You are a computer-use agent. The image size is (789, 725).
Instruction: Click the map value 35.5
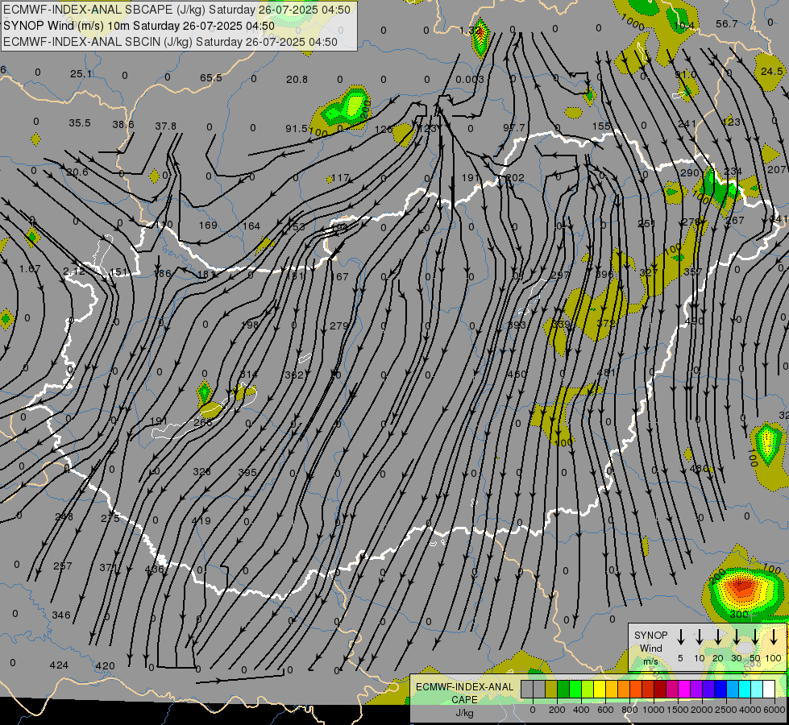click(x=80, y=122)
